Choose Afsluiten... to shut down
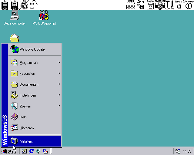Viewport: 194px width, 155px height. (x=35, y=141)
